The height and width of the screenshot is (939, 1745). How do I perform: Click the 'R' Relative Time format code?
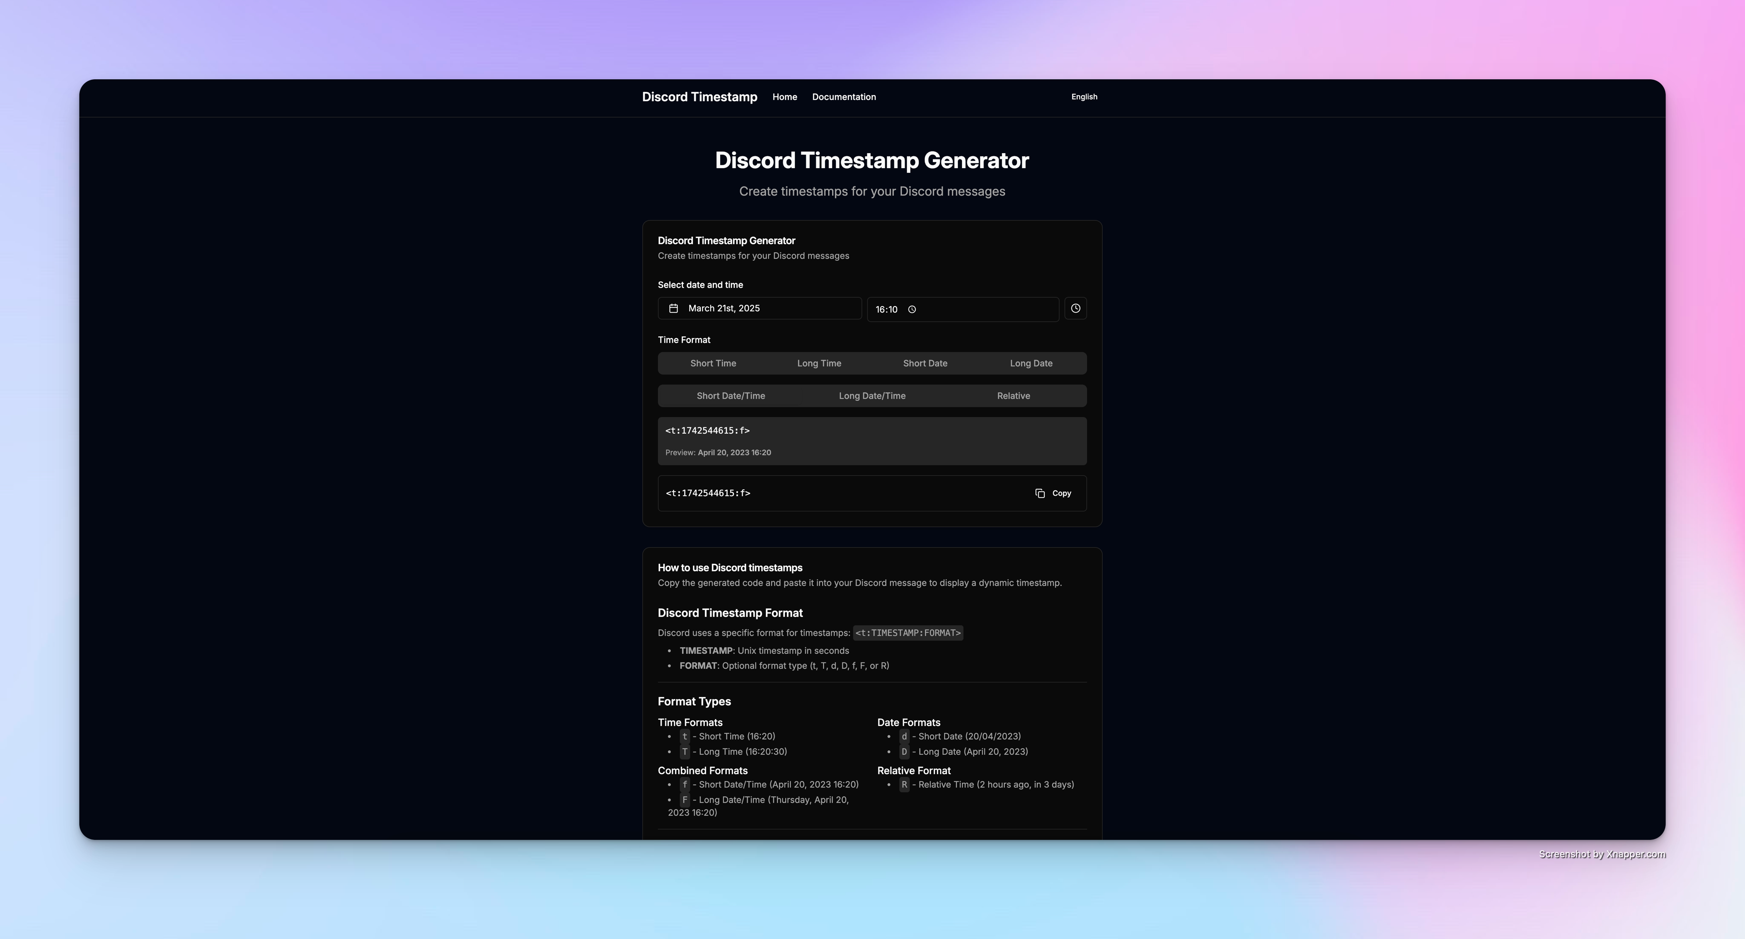point(904,784)
